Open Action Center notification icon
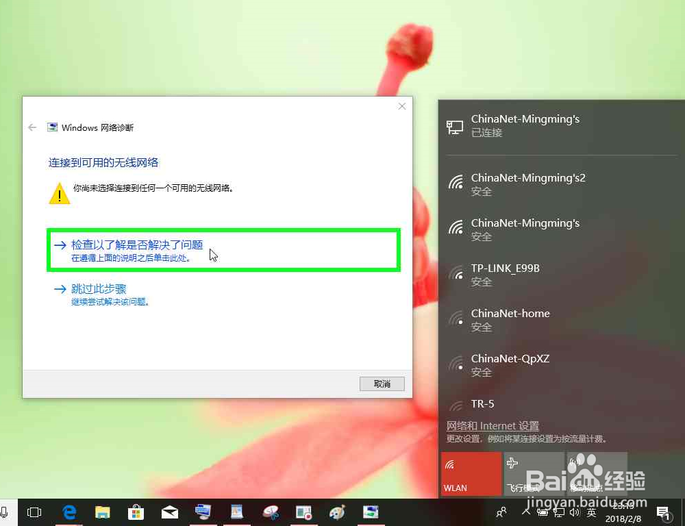685x526 pixels. 662,512
